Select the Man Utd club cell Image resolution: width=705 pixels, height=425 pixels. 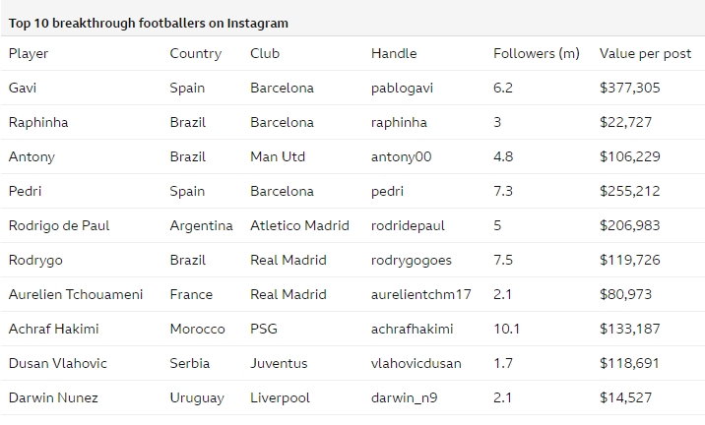click(278, 156)
